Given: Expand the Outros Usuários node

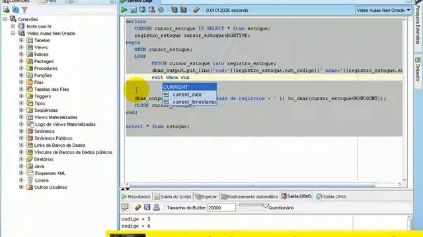Looking at the screenshot, I should point(21,187).
